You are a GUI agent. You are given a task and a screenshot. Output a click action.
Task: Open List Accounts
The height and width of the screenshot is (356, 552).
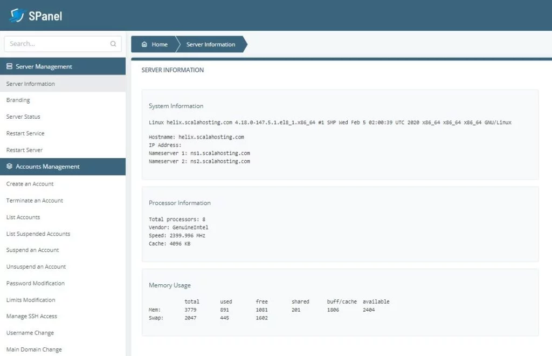click(23, 217)
